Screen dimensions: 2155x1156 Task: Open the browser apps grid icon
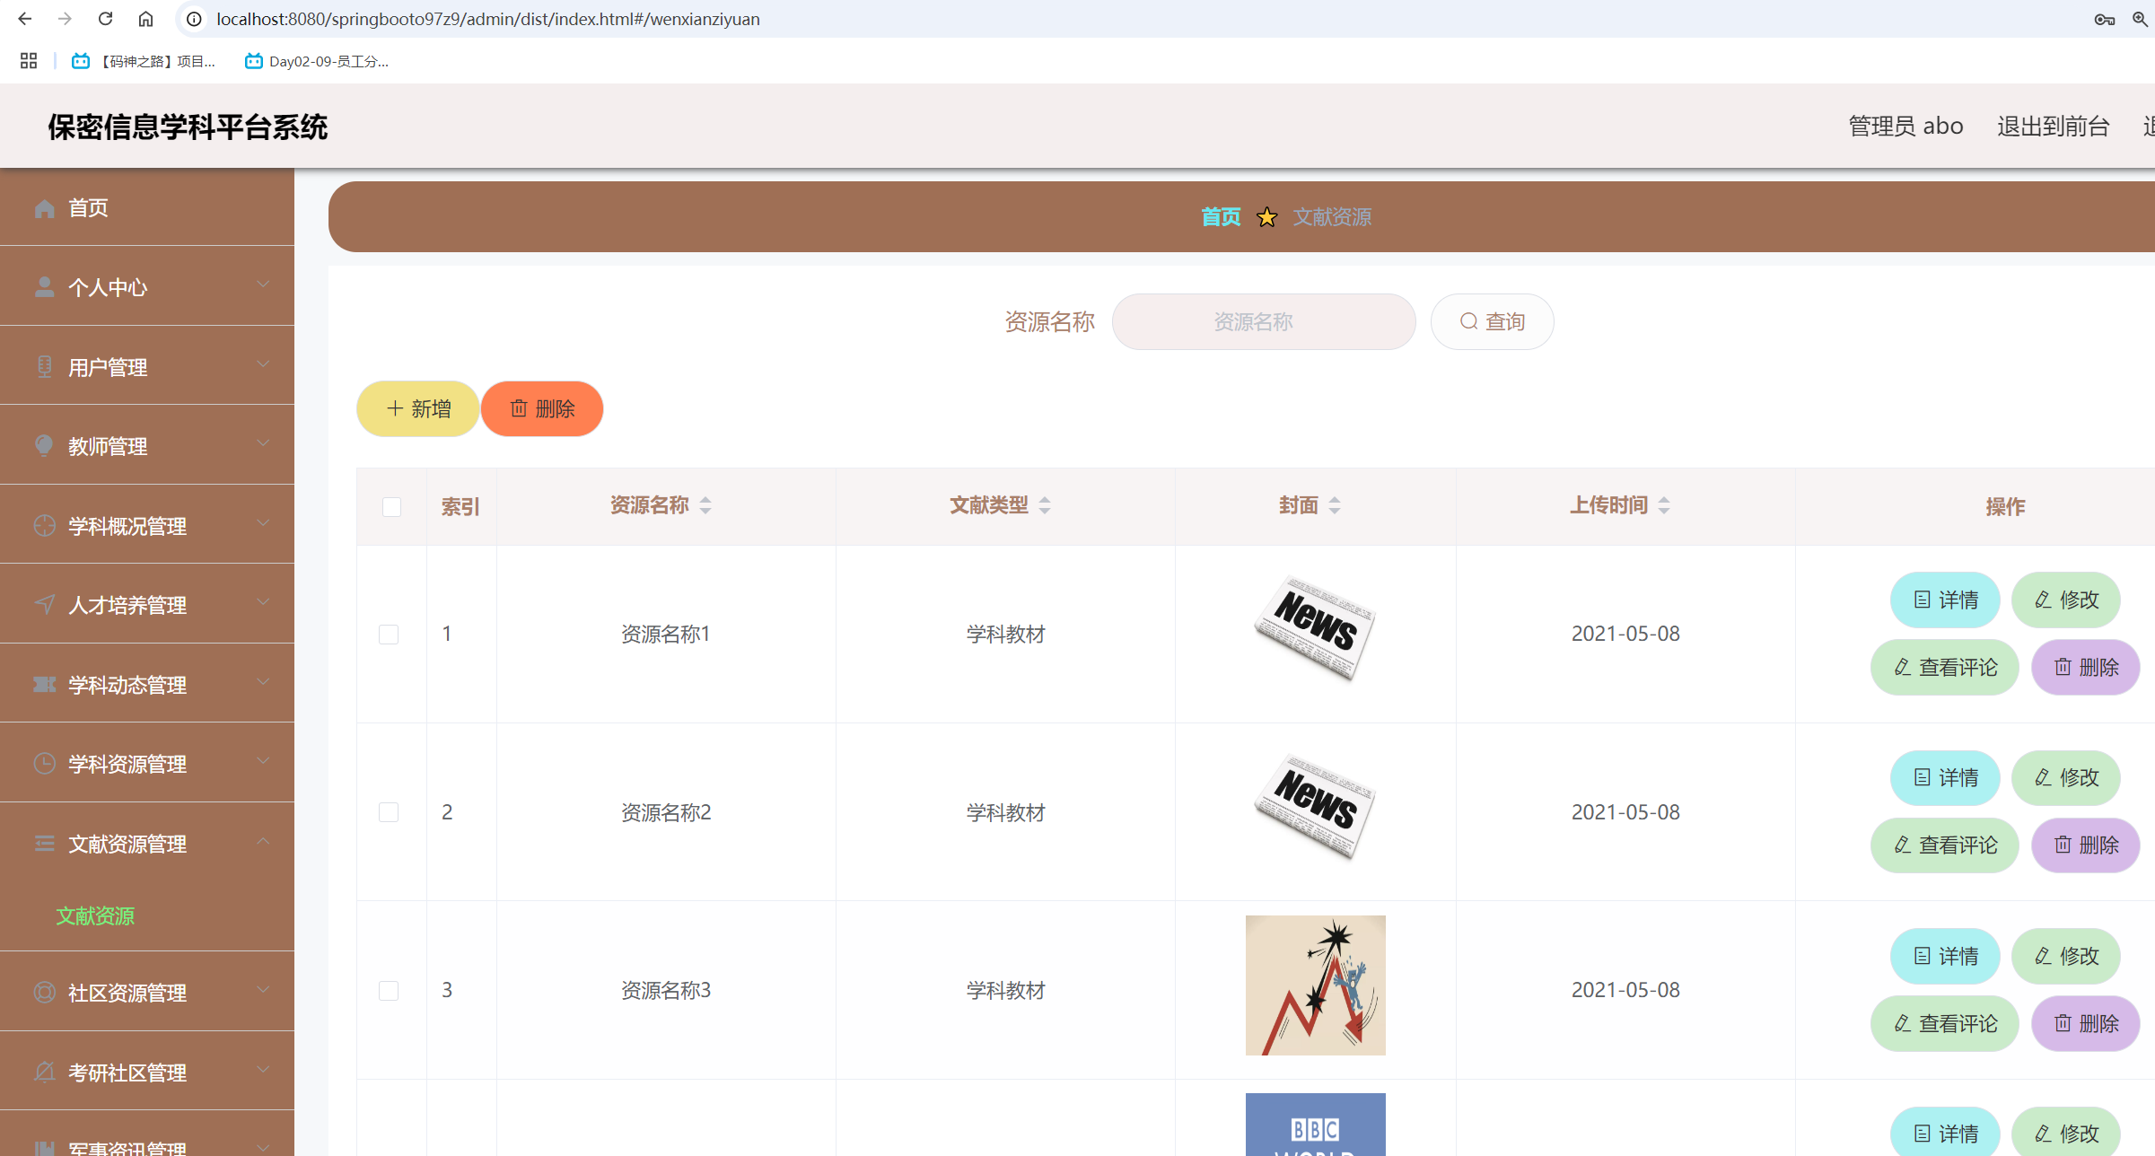coord(29,61)
